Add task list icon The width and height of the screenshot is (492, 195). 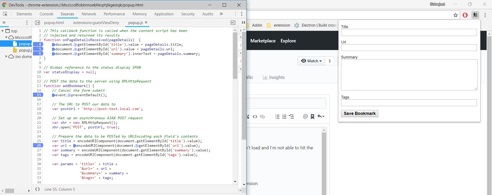click(291, 117)
